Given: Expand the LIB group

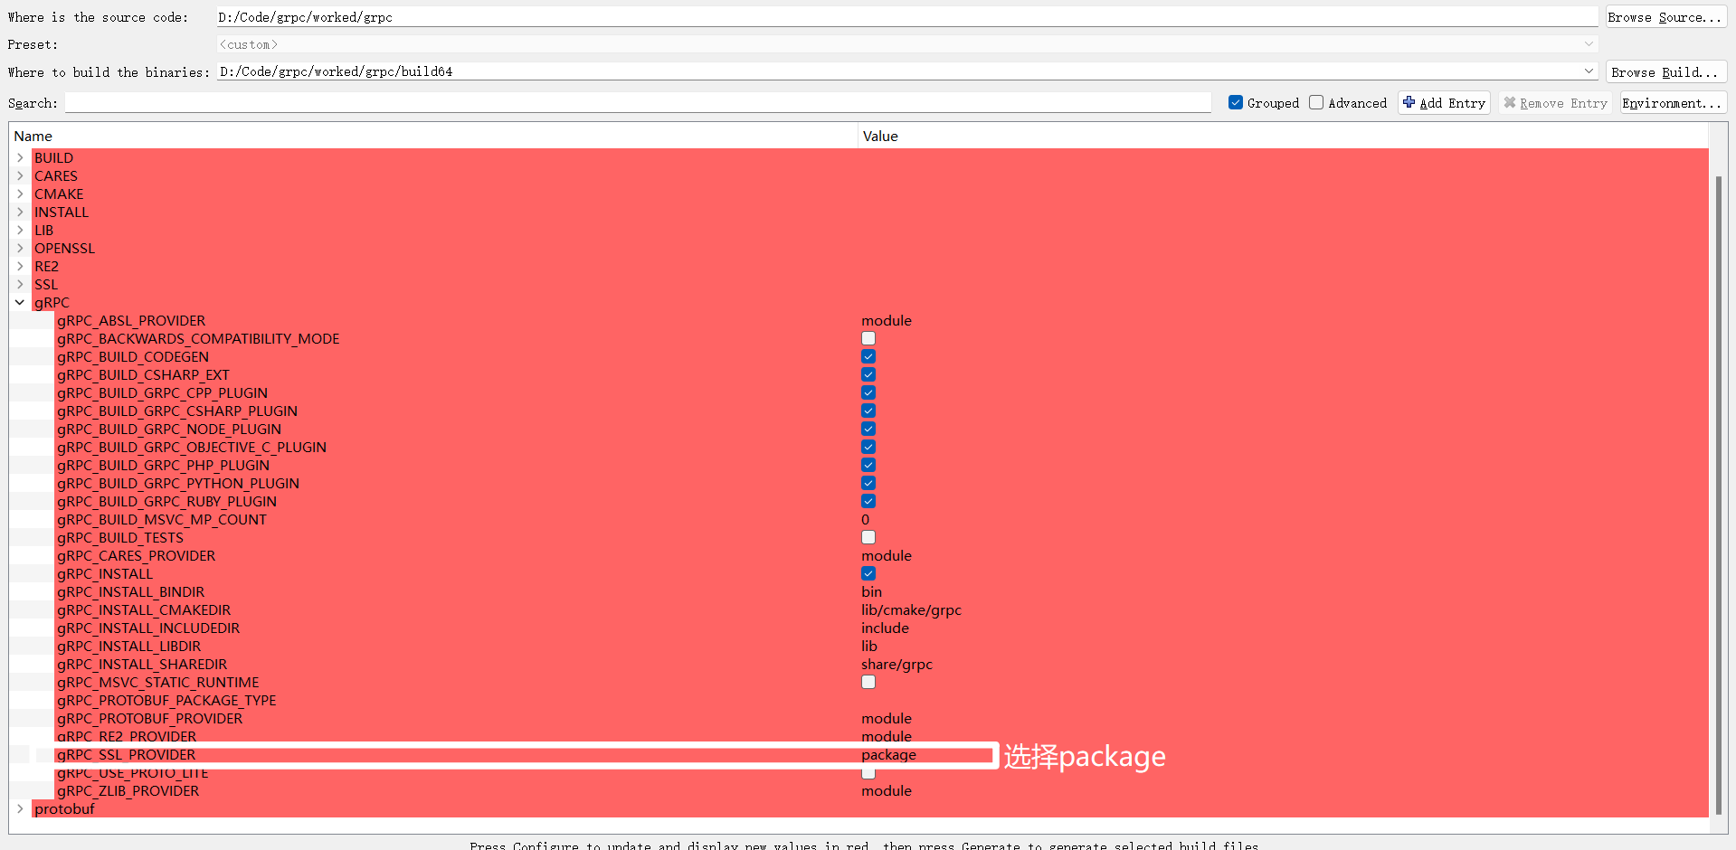Looking at the screenshot, I should pyautogui.click(x=20, y=231).
